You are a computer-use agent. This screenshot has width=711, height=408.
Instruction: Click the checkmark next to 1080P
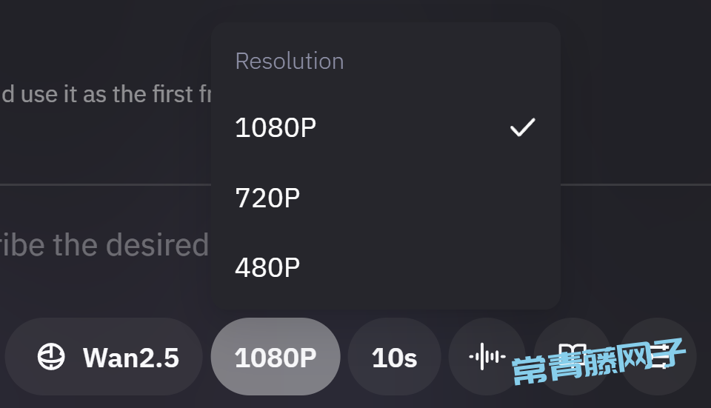[x=522, y=127]
